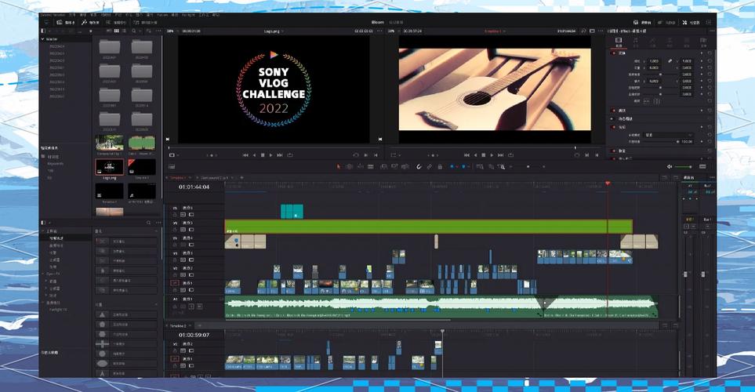Open timeline view options icon at toolbar left
Screen dimensions: 755x392
(172, 167)
